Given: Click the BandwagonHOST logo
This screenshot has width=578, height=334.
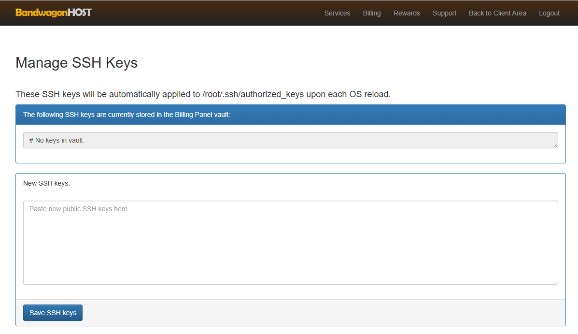Looking at the screenshot, I should point(53,13).
